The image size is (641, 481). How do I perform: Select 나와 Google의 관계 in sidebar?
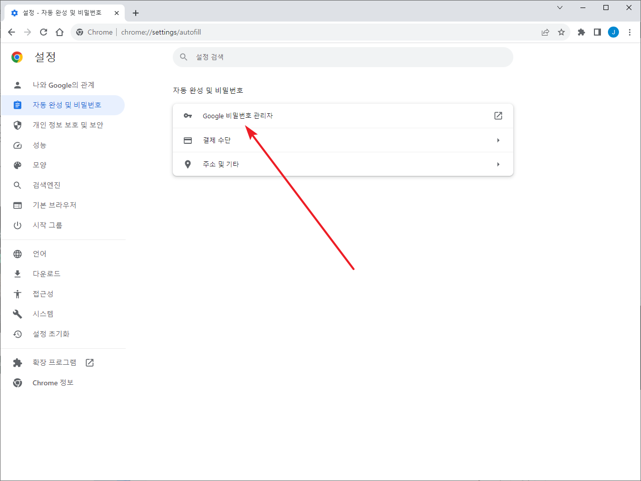pyautogui.click(x=63, y=85)
